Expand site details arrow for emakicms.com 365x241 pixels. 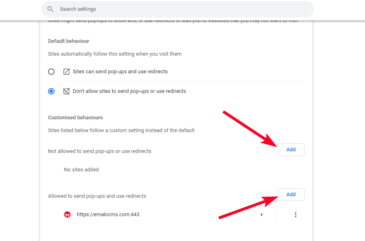coord(262,215)
